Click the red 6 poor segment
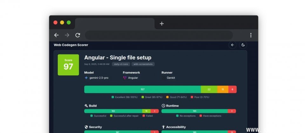Image resolution: width=305 pixels, height=133 pixels. 233,89
